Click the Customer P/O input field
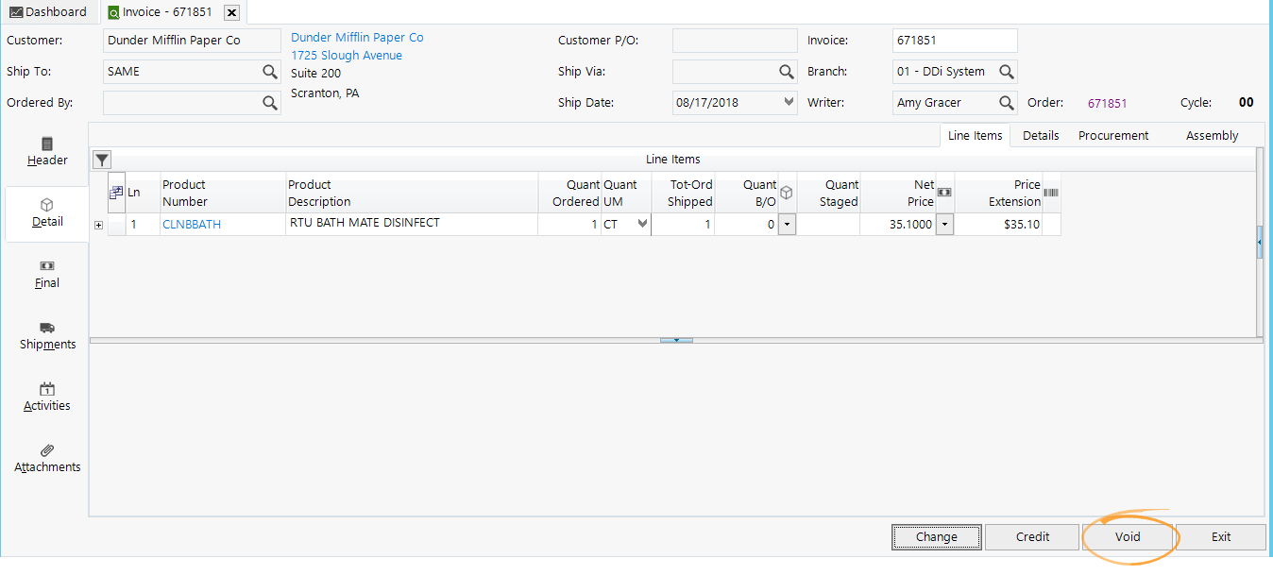1273x575 pixels. (x=734, y=41)
